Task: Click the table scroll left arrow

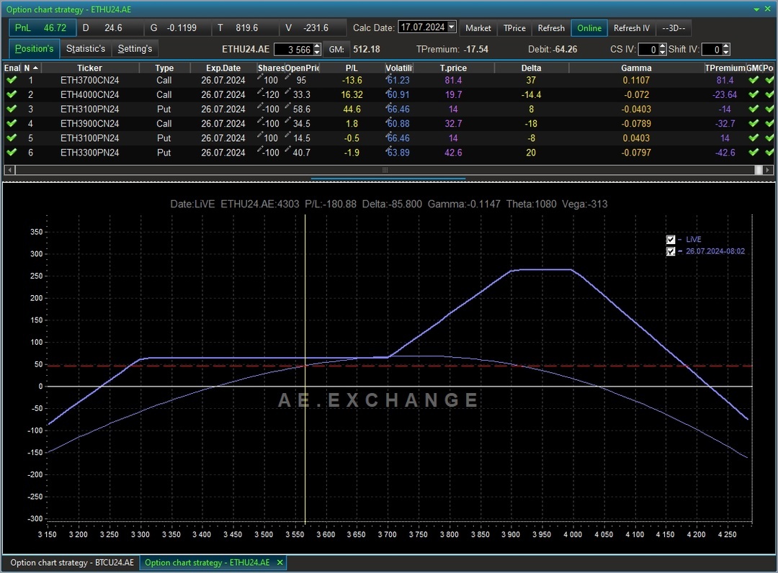Action: pos(9,170)
